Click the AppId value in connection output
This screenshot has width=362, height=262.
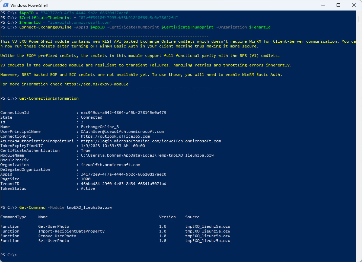pyautogui.click(x=124, y=174)
